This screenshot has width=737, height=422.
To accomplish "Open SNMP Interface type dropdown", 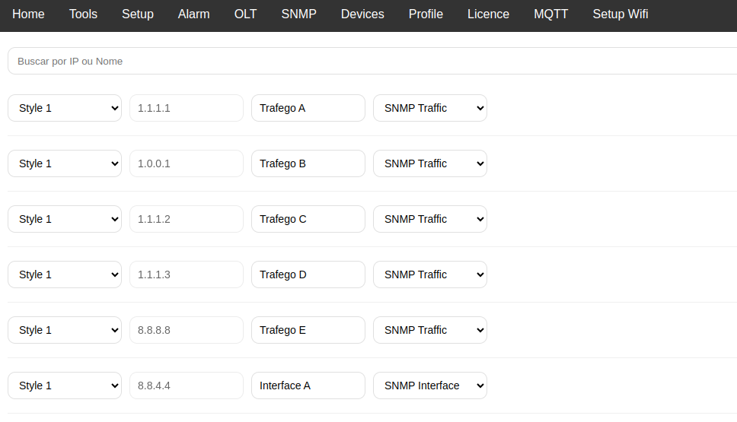I will point(430,386).
